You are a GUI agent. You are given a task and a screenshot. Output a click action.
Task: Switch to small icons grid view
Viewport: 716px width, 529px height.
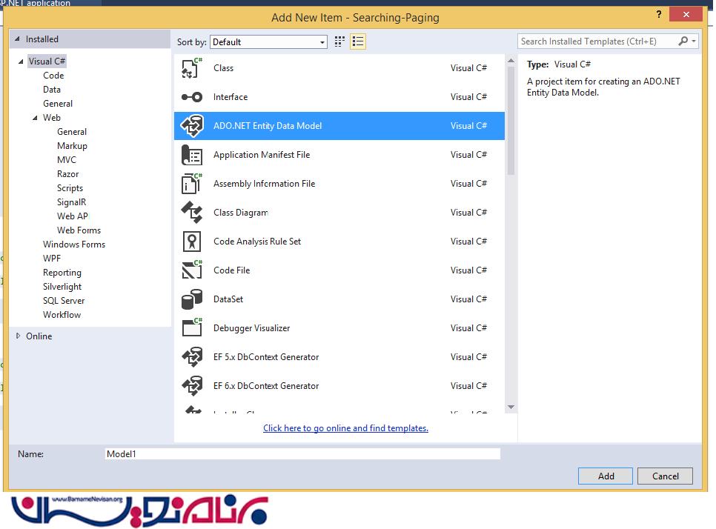340,42
